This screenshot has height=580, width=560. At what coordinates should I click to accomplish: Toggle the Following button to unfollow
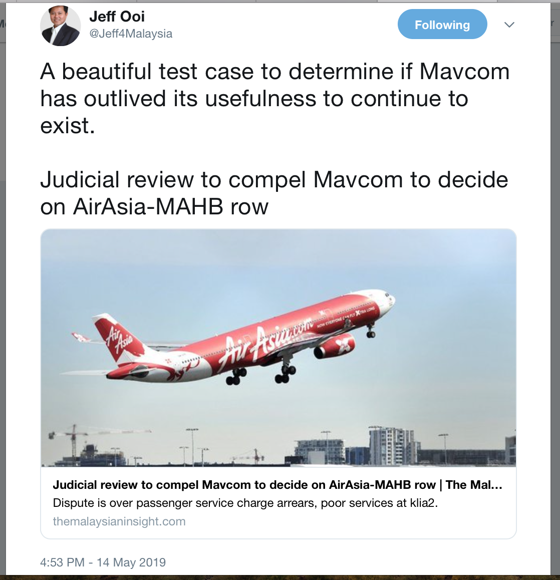click(442, 25)
